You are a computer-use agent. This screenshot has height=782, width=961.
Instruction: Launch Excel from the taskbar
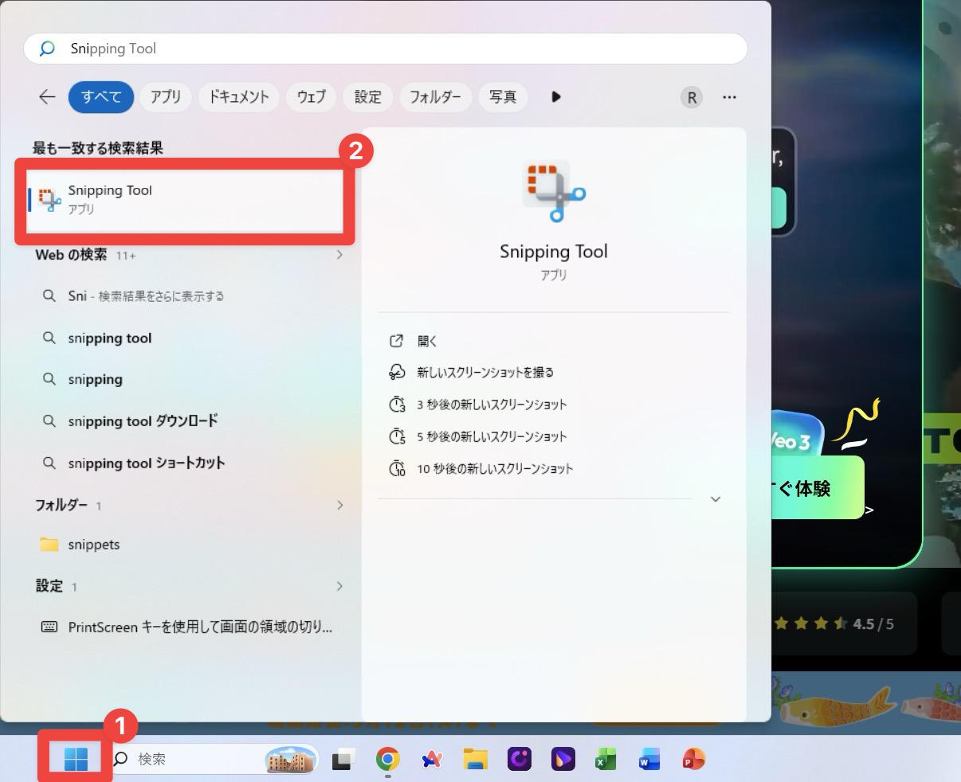606,760
